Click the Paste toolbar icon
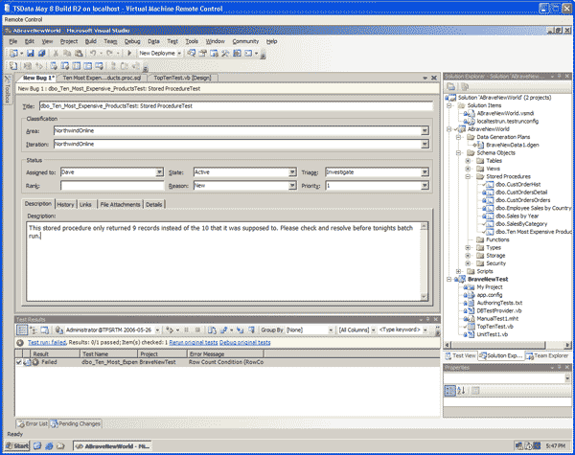Viewport: 575px width, 455px height. [x=79, y=53]
